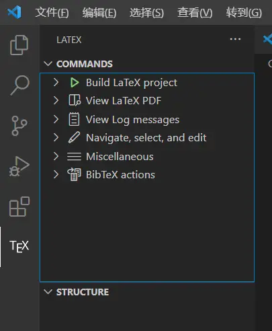Expand the BibTeX actions chevron
272x331 pixels.
(56, 174)
